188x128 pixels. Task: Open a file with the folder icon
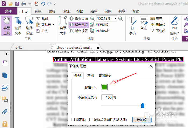[x=10, y=4]
